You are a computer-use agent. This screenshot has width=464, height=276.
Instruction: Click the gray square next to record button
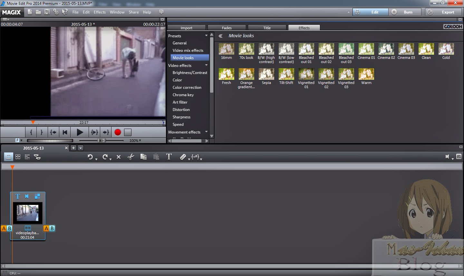[128, 132]
